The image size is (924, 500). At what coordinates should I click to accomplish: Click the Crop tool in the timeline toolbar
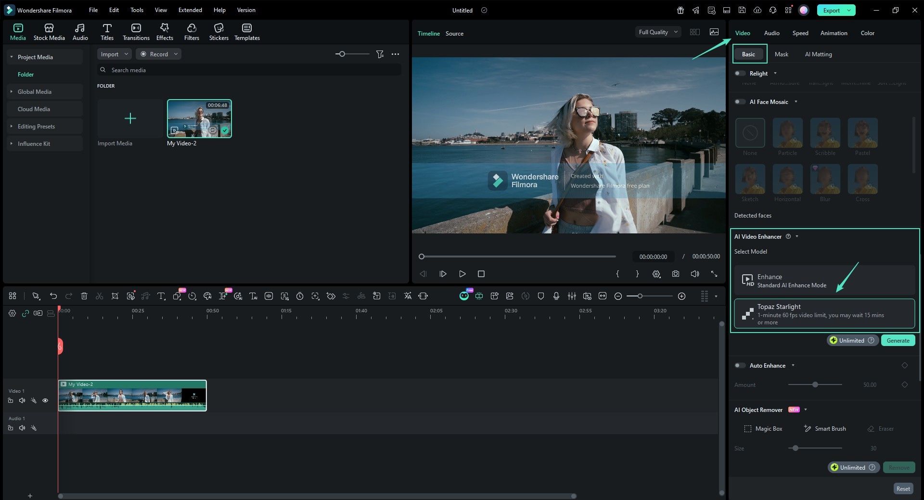115,296
